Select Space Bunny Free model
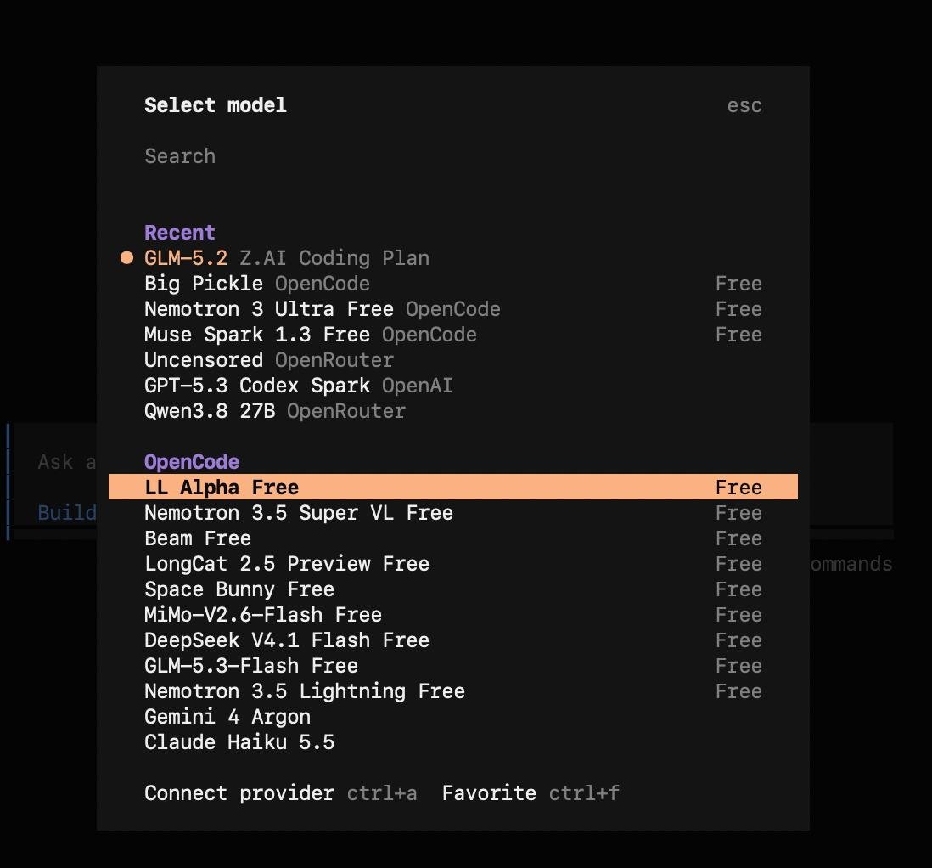The height and width of the screenshot is (868, 932). pos(453,589)
